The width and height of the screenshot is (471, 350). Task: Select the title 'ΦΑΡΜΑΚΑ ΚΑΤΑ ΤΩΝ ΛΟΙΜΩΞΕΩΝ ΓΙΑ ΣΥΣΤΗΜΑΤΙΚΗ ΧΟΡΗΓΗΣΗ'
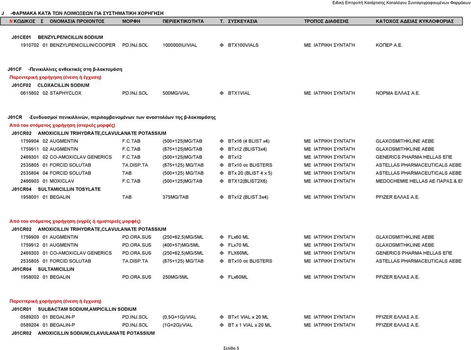tap(87, 13)
